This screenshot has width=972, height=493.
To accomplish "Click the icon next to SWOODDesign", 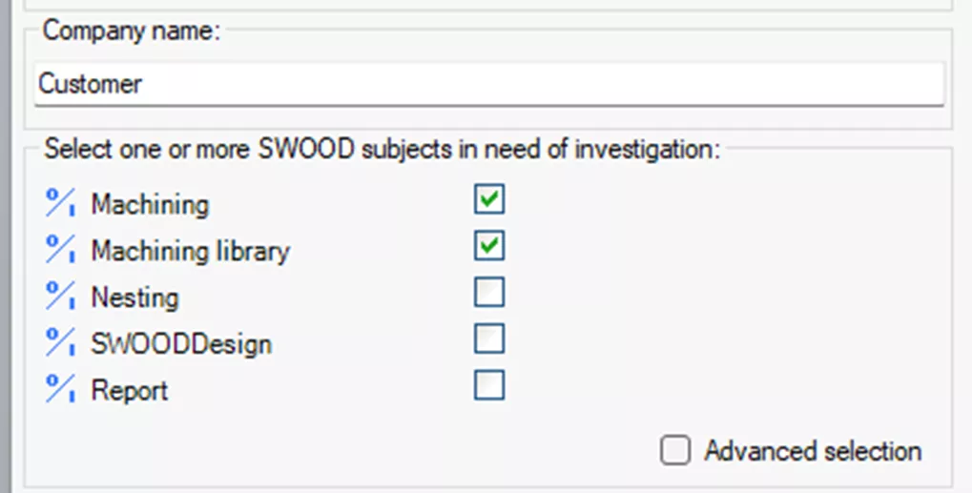I will point(60,343).
